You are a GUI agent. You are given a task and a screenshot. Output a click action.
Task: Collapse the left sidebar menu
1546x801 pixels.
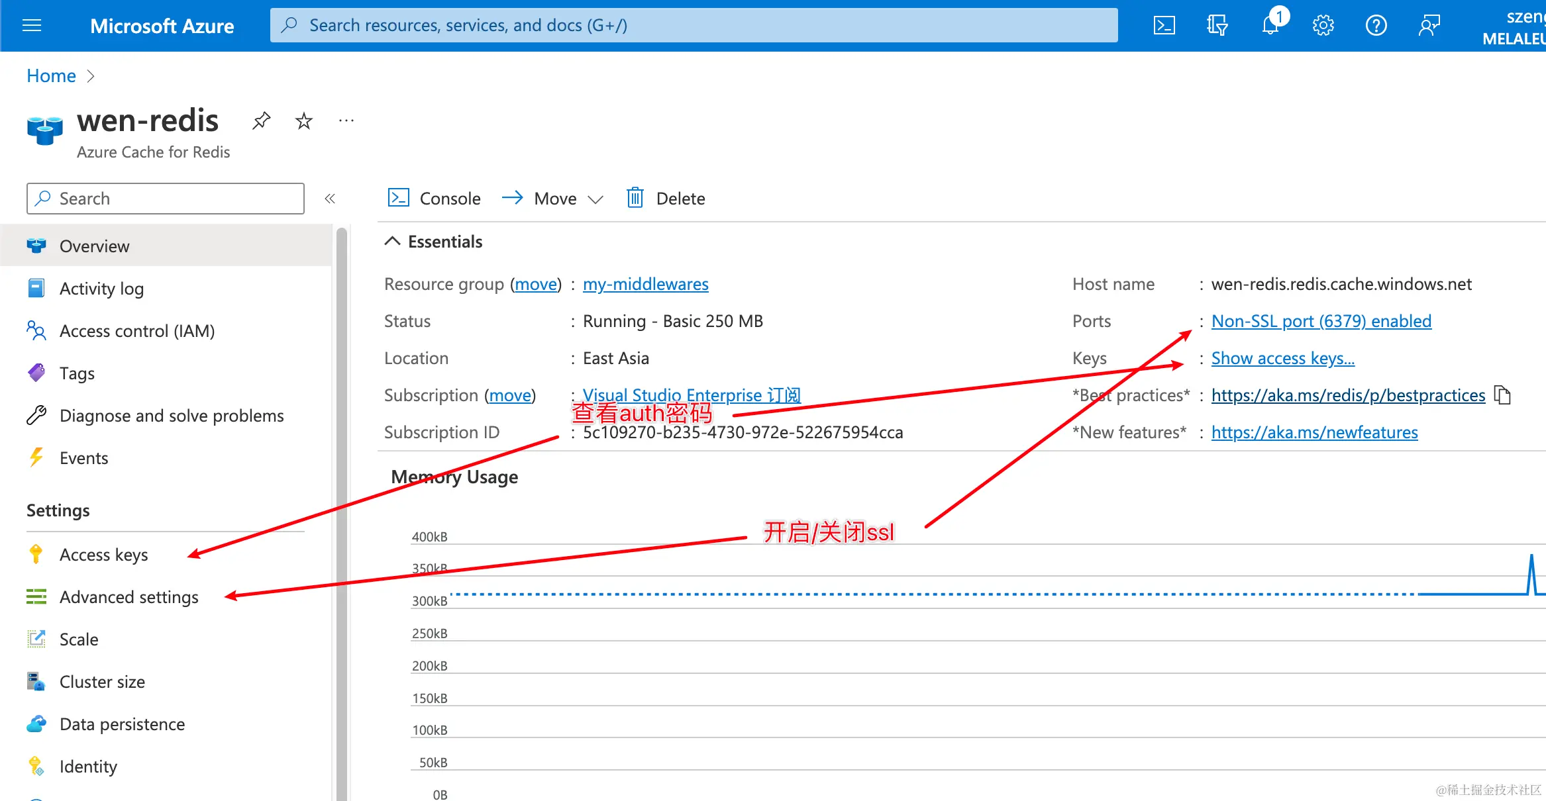330,199
